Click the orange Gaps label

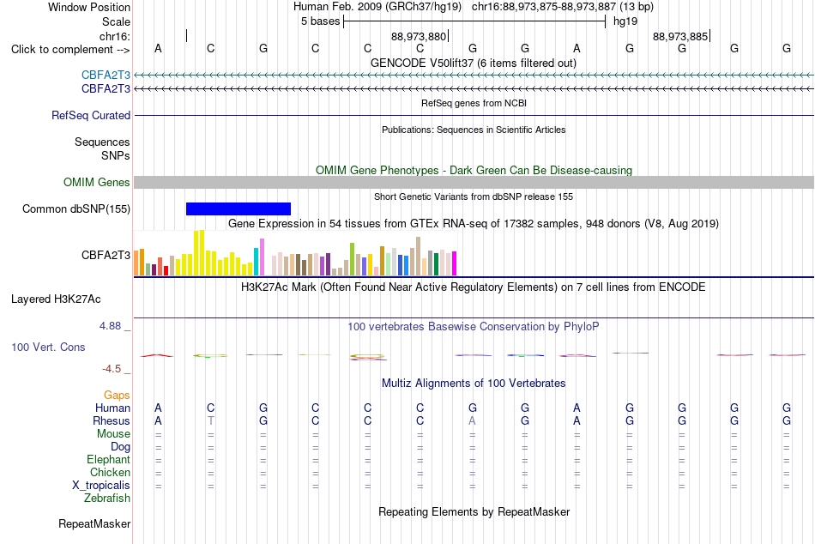117,396
